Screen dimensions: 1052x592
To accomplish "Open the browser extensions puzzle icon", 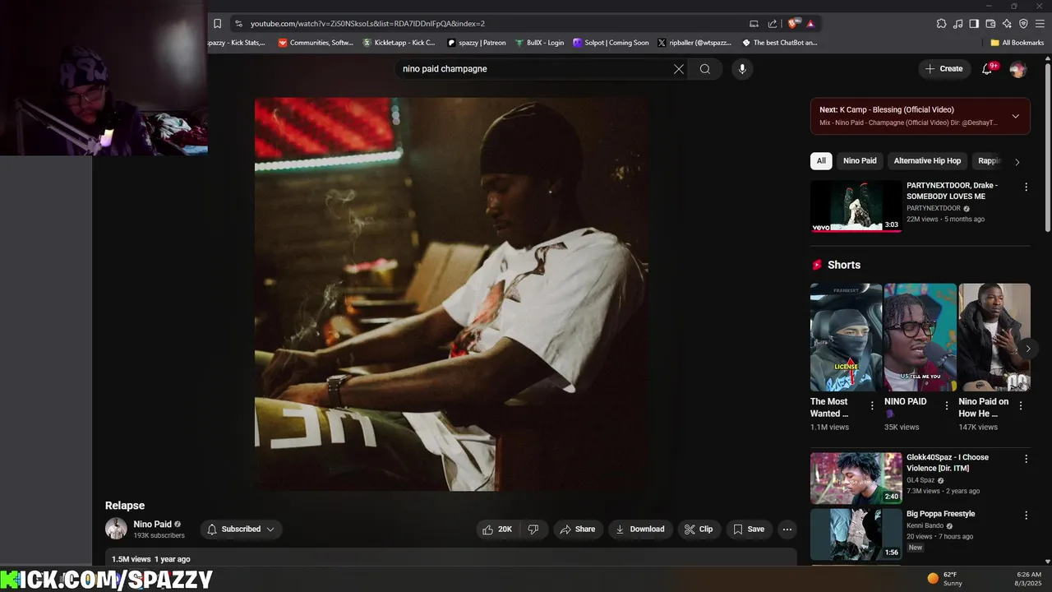I will (x=941, y=24).
